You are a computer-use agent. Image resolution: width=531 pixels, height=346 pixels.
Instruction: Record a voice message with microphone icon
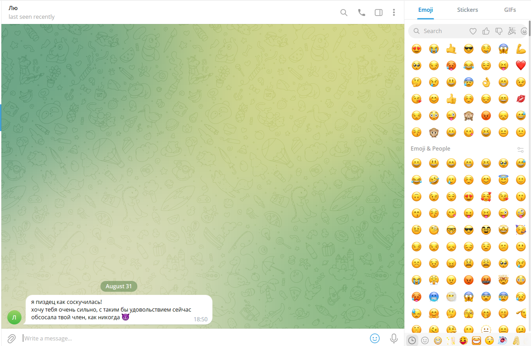click(x=394, y=338)
